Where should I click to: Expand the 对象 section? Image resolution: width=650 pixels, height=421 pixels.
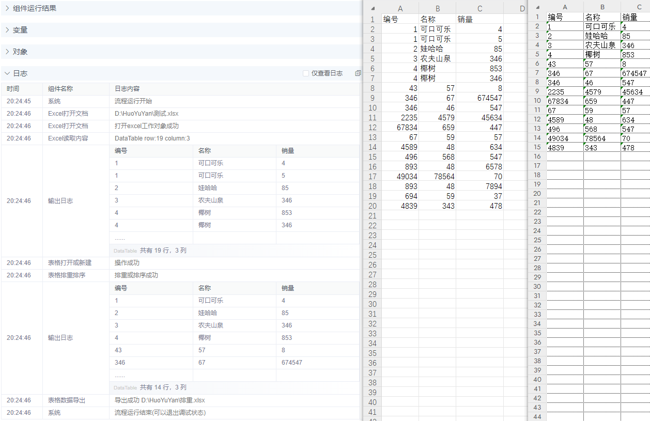[x=20, y=52]
